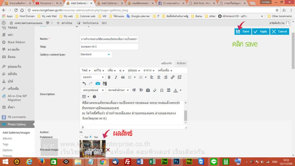Insert a link with the chain icon

(172, 77)
